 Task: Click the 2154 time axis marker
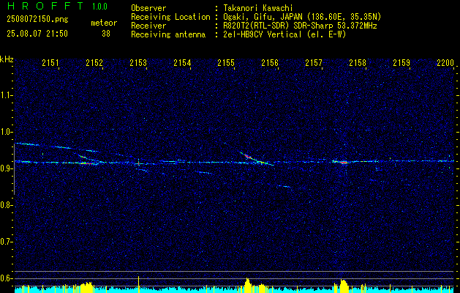[182, 62]
